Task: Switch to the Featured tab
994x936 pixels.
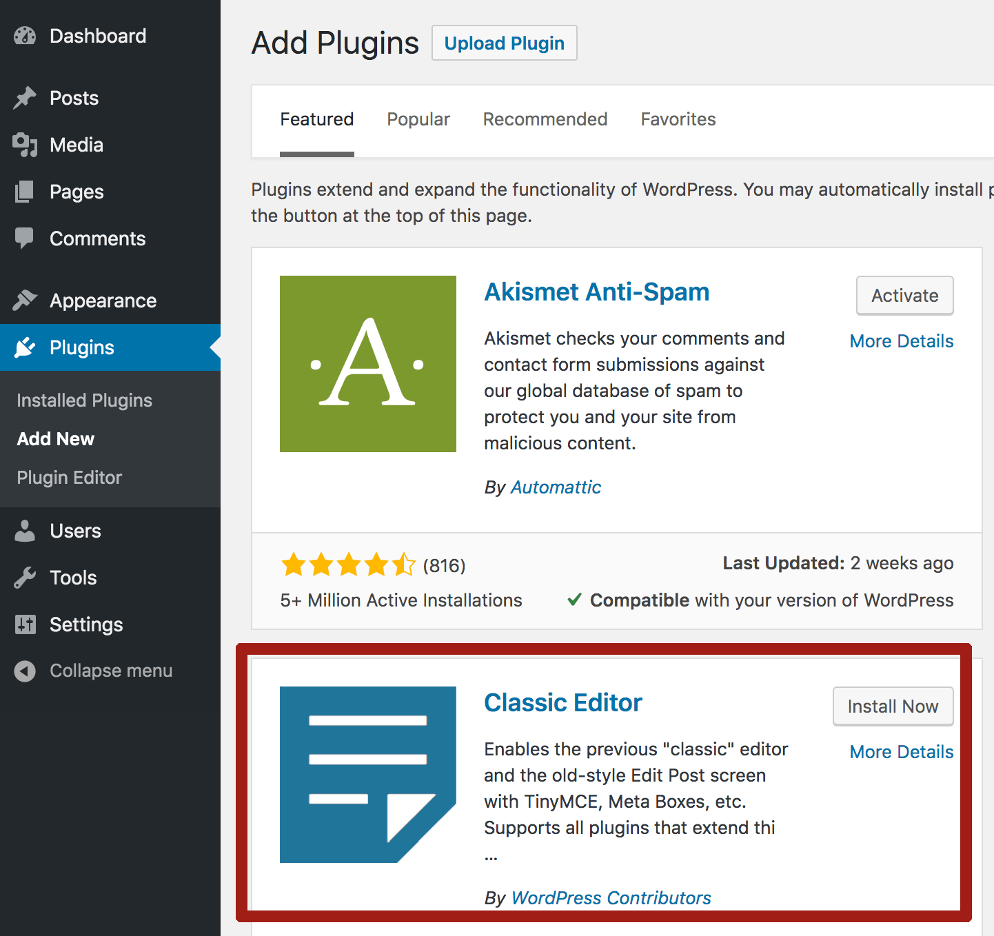Action: pyautogui.click(x=317, y=119)
